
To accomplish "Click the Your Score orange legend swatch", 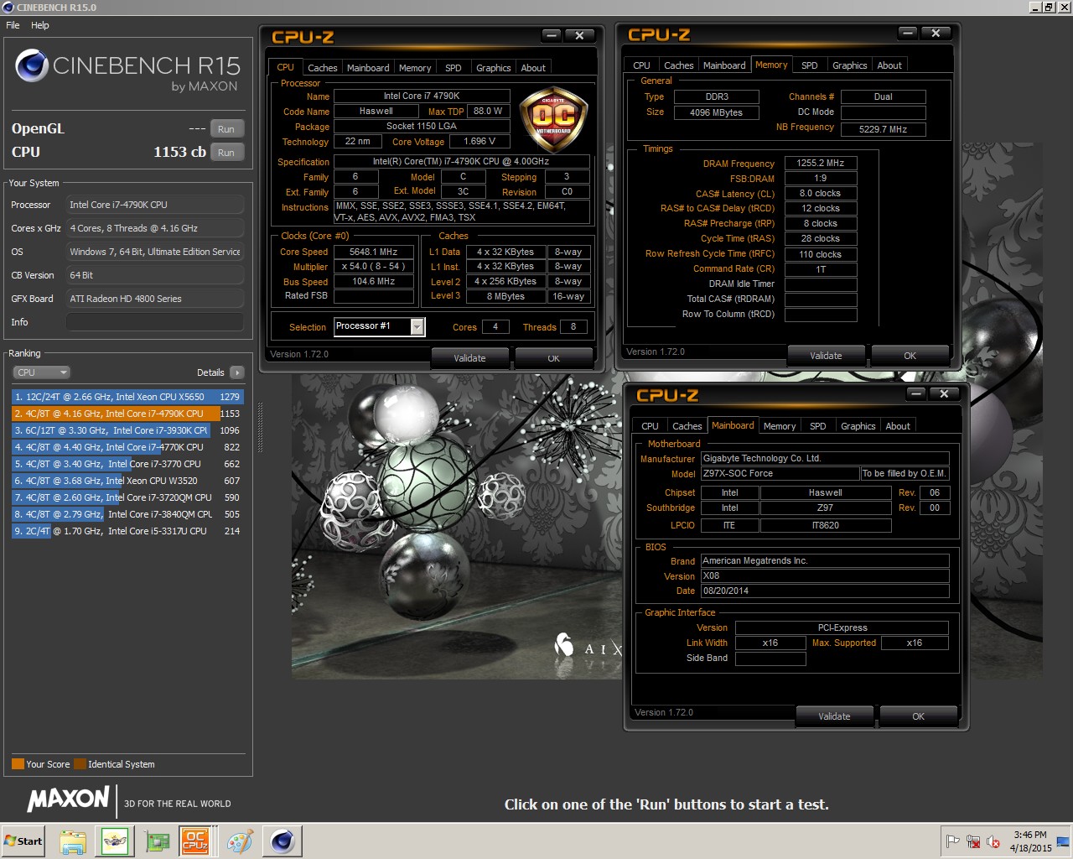I will [x=18, y=764].
